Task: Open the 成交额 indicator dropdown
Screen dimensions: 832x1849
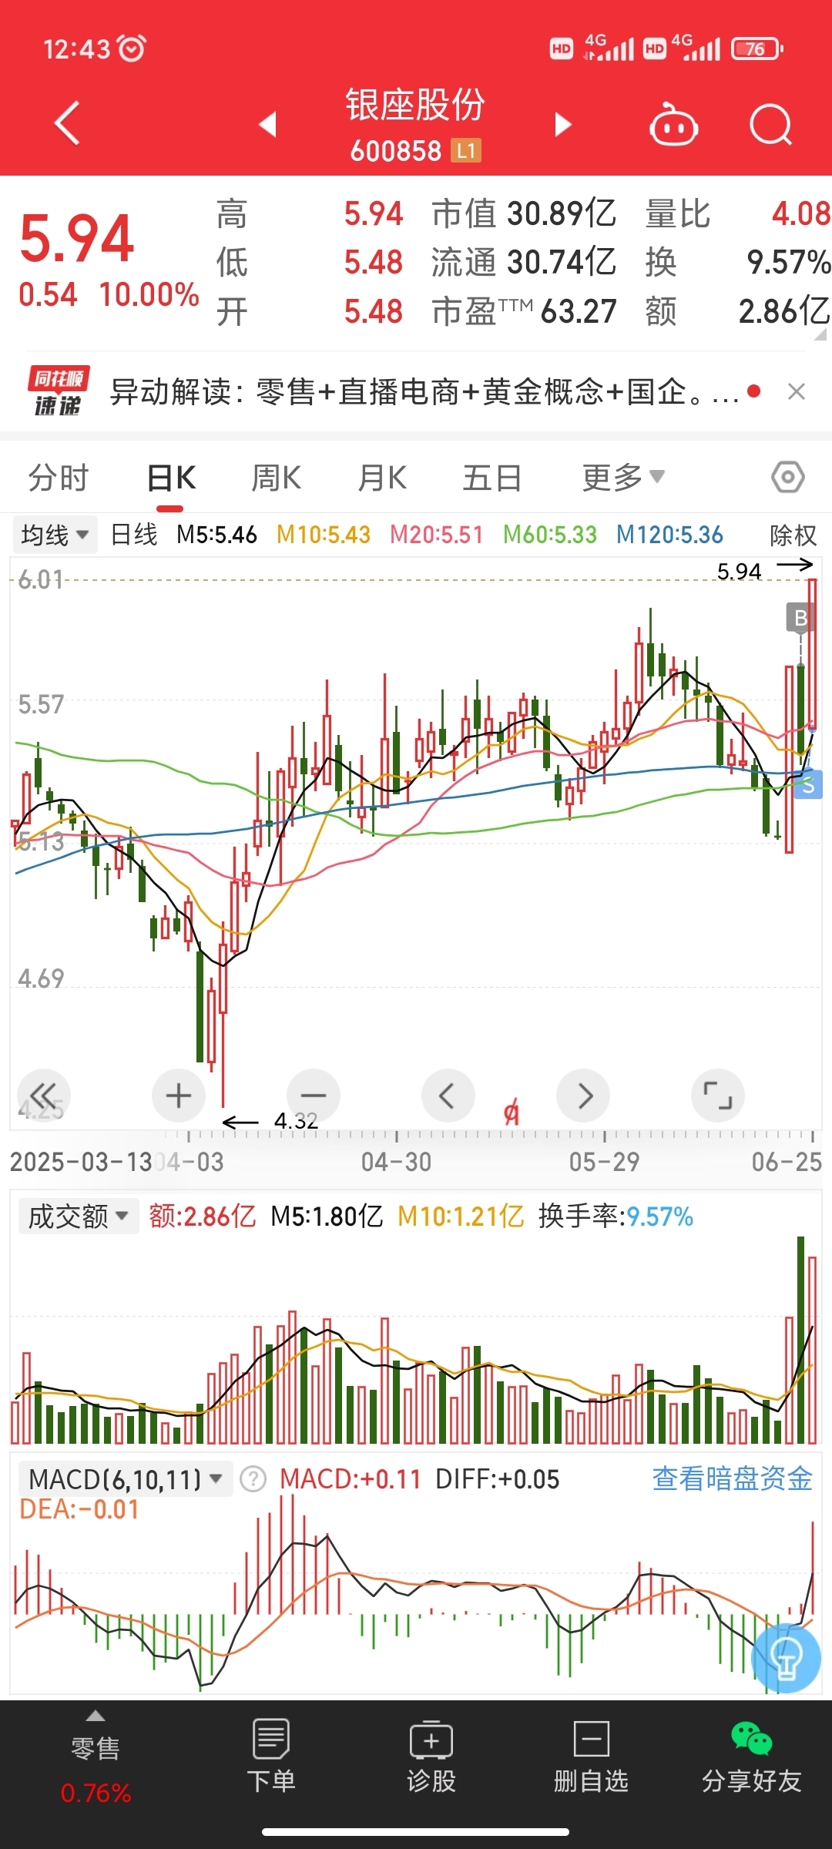Action: coord(79,1216)
